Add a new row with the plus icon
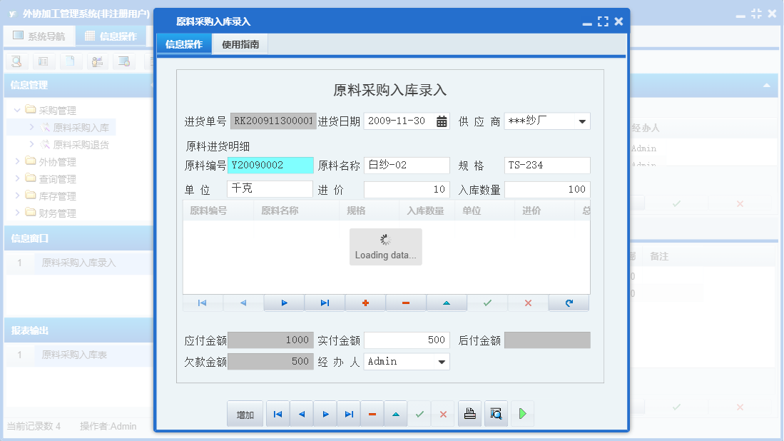Viewport: 784px width, 441px height. pos(365,303)
